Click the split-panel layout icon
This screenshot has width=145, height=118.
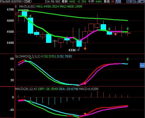tap(137, 2)
